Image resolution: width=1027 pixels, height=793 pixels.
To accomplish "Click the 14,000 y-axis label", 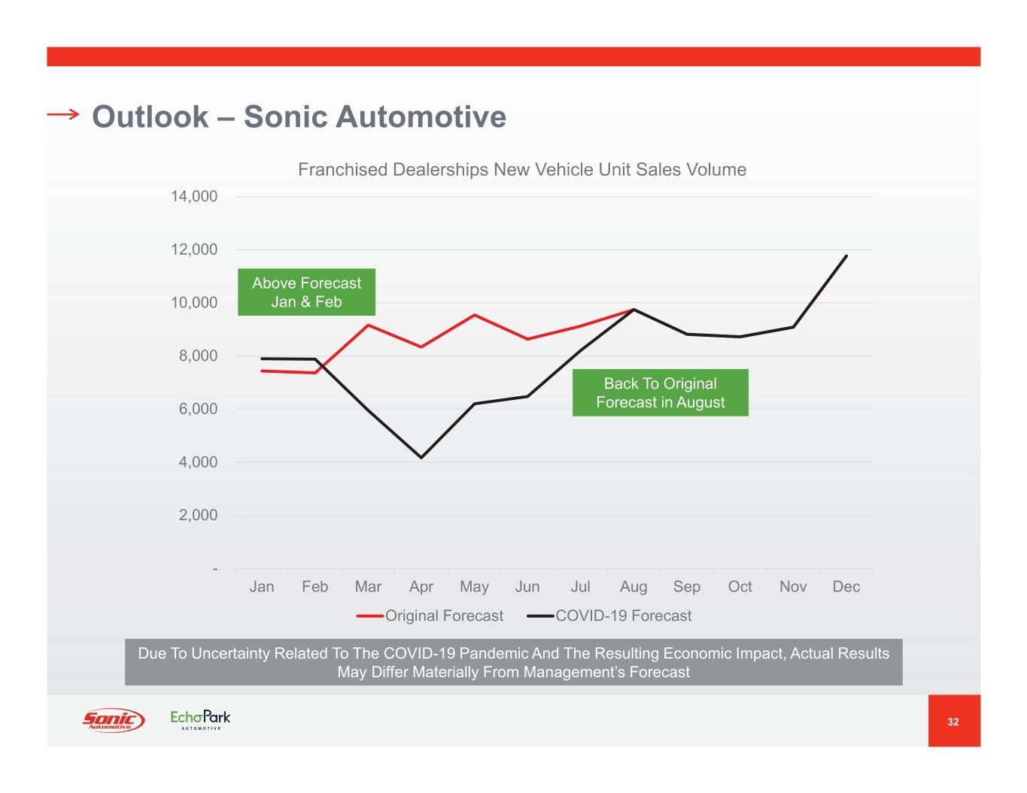I will (x=194, y=197).
